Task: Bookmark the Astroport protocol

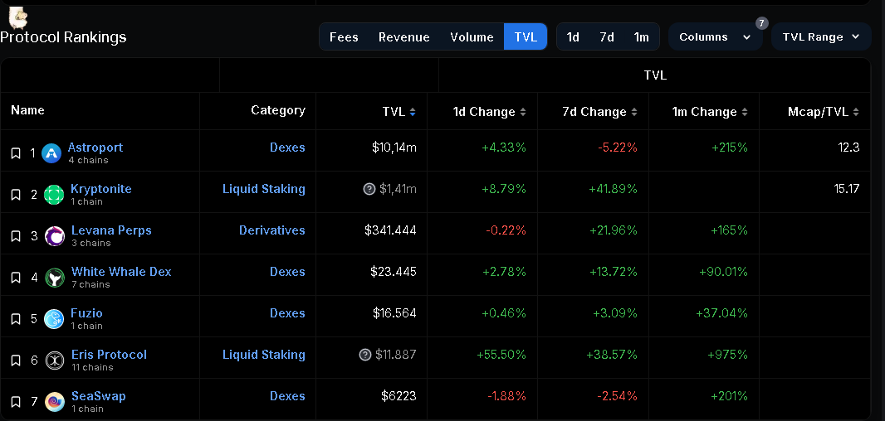Action: click(x=16, y=153)
